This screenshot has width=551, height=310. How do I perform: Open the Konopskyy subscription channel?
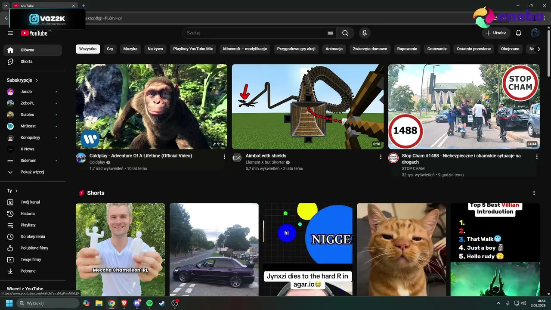[x=33, y=138]
